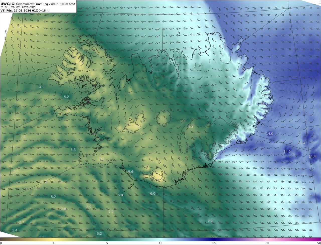Click the 14.4 value on the map
The height and width of the screenshot is (245, 321).
(x=312, y=157)
